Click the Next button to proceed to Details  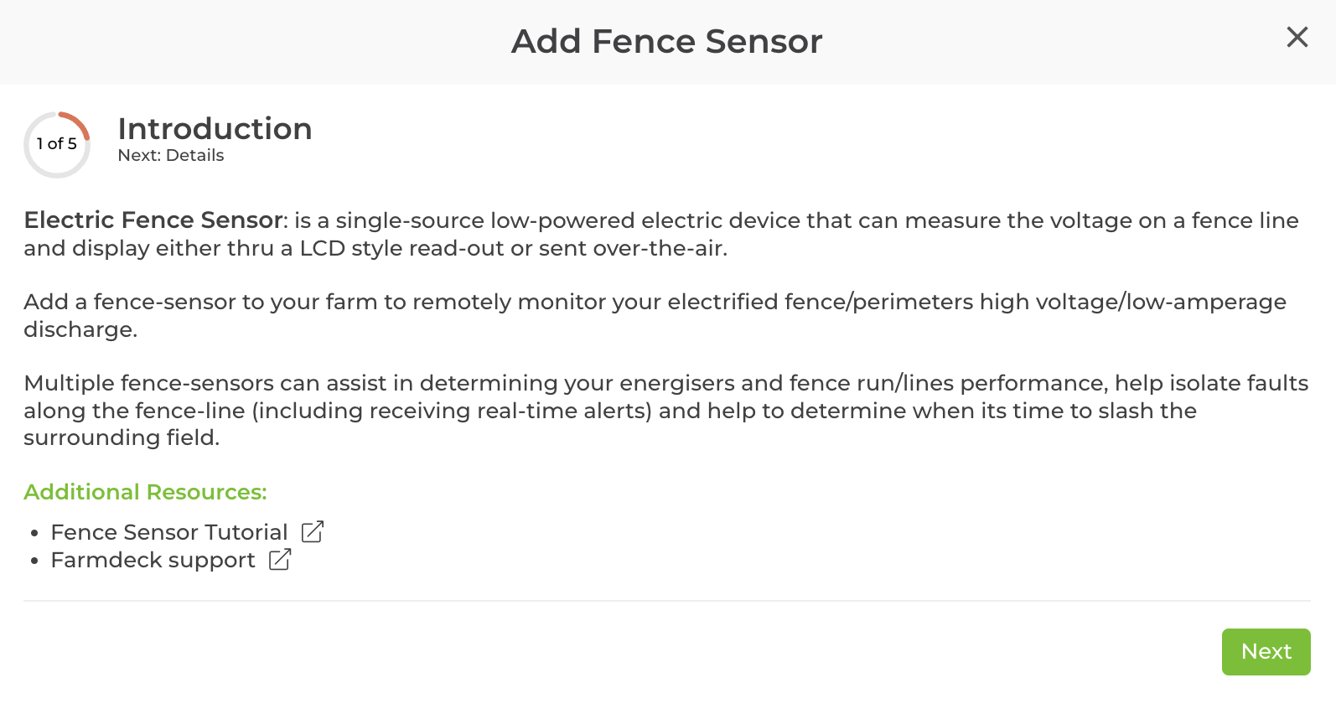[1266, 651]
